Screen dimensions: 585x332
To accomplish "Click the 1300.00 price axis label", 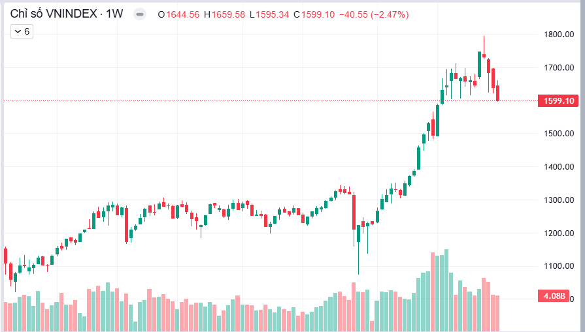I will [x=559, y=200].
